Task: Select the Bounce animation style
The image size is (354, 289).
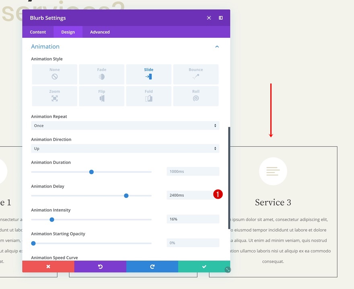Action: click(x=196, y=74)
